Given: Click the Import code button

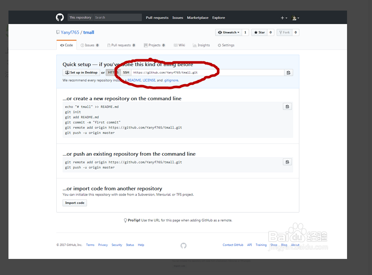Looking at the screenshot, I should tap(75, 203).
